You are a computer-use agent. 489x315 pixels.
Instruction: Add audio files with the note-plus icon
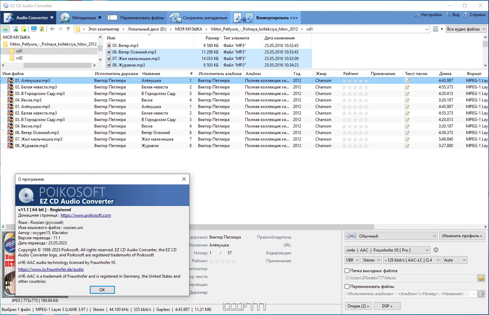pos(15,29)
